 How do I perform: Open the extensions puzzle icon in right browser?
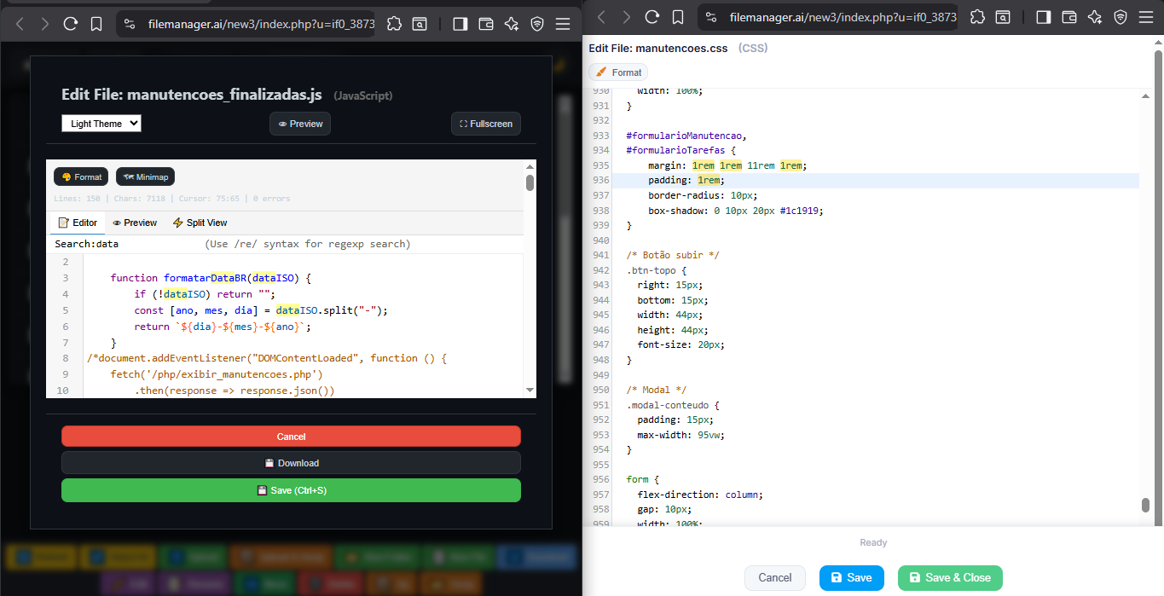coord(978,17)
